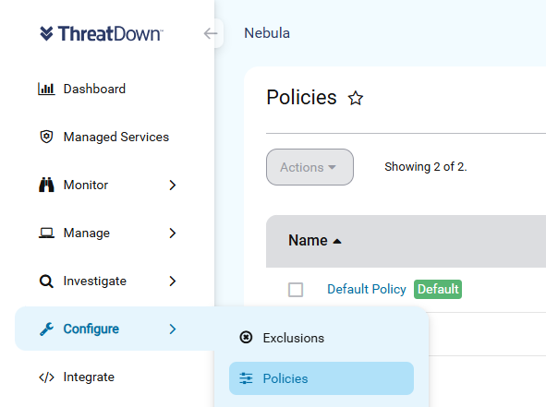The height and width of the screenshot is (407, 546).
Task: Open the Actions dropdown
Action: (309, 167)
